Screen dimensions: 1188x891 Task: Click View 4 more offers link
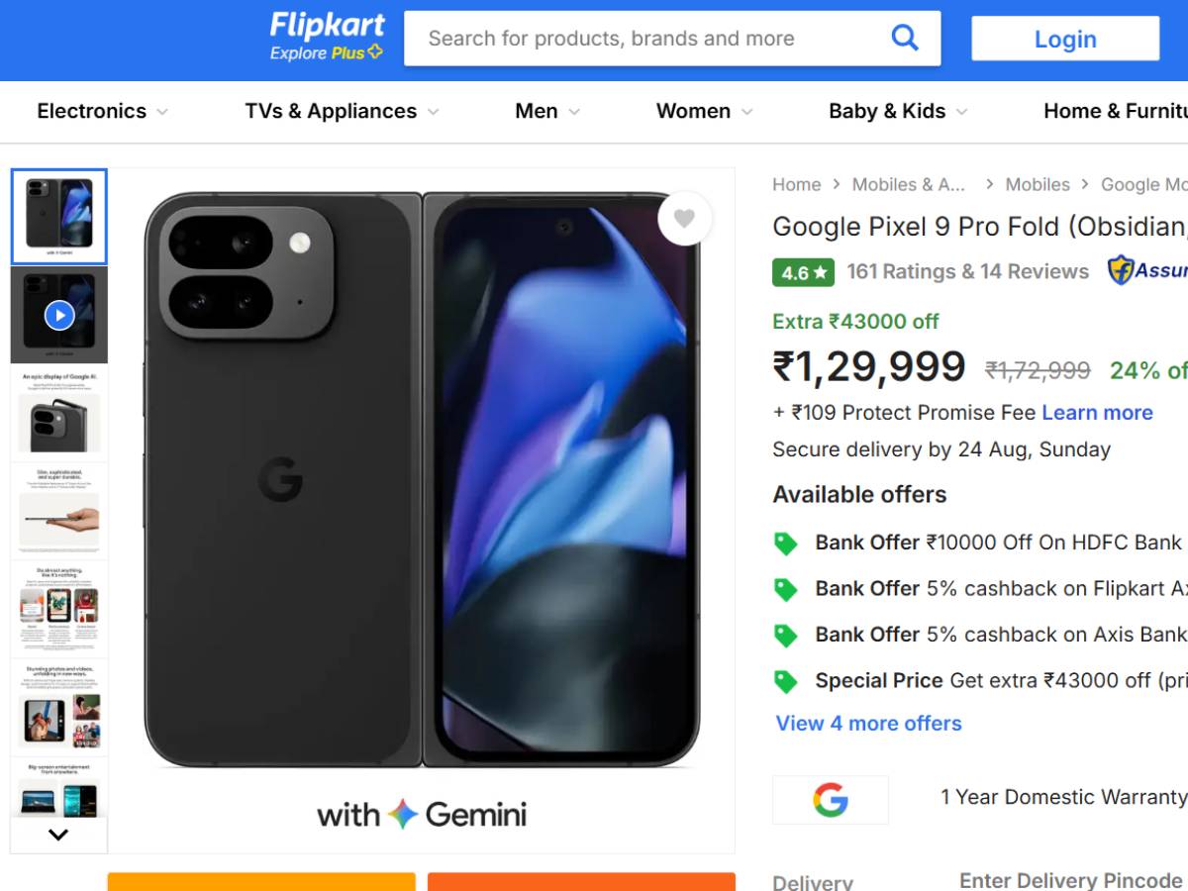pyautogui.click(x=868, y=724)
